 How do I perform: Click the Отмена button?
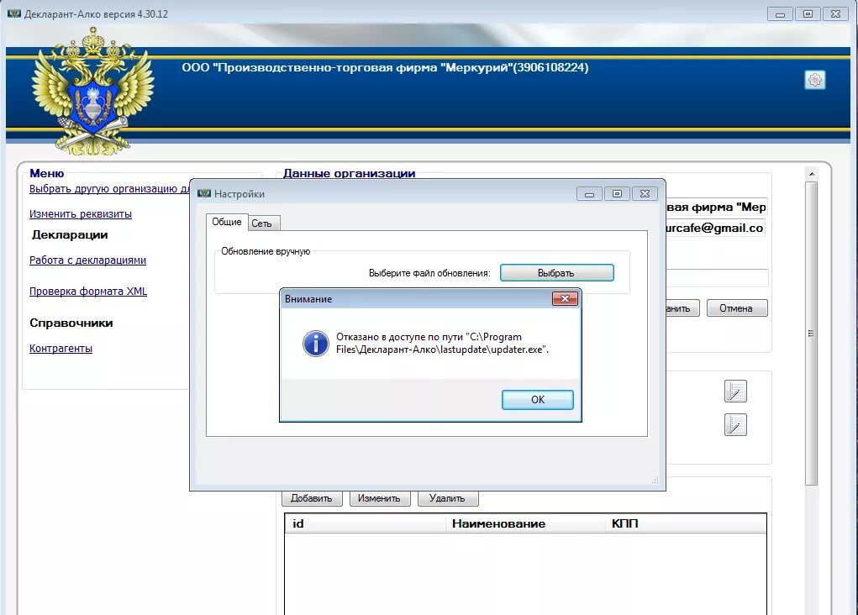pos(736,308)
